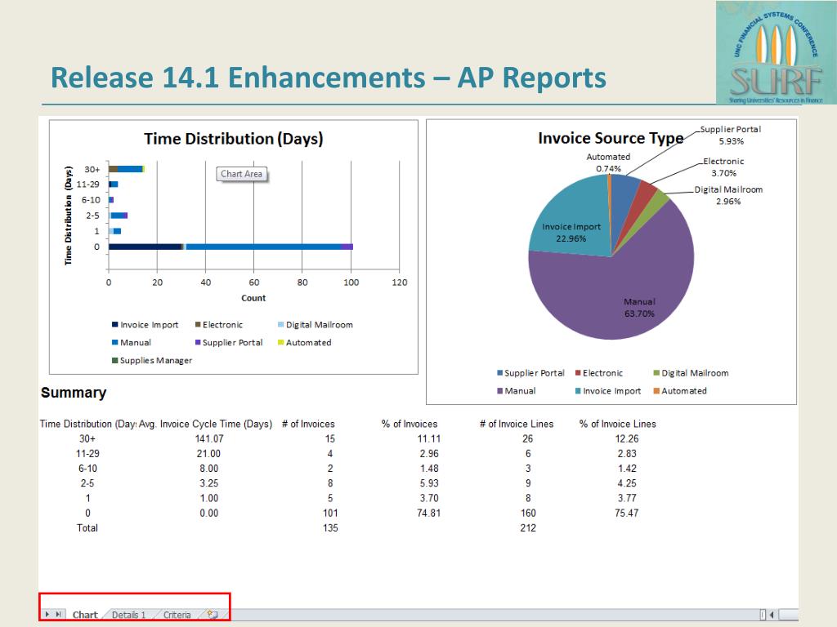Screen dimensions: 837x627
Task: Select the cell with 75.47
Action: pyautogui.click(x=627, y=513)
